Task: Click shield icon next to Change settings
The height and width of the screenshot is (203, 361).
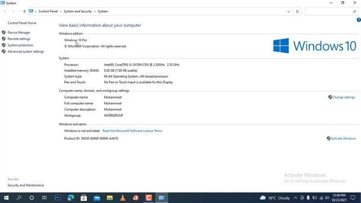Action: (330, 97)
